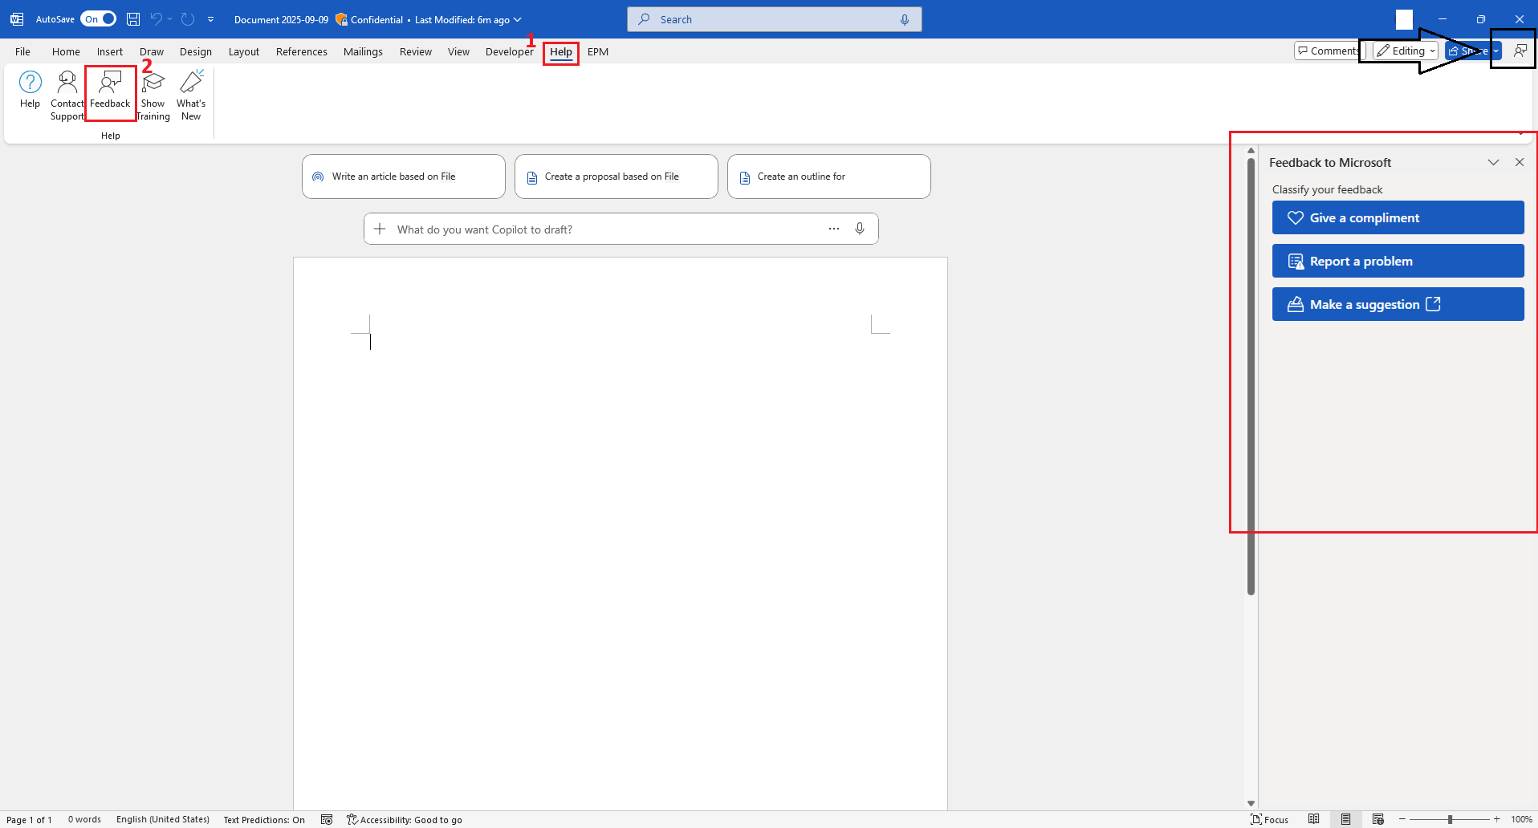The height and width of the screenshot is (828, 1538).
Task: Click 'English (United States)' language indicator
Action: (163, 819)
